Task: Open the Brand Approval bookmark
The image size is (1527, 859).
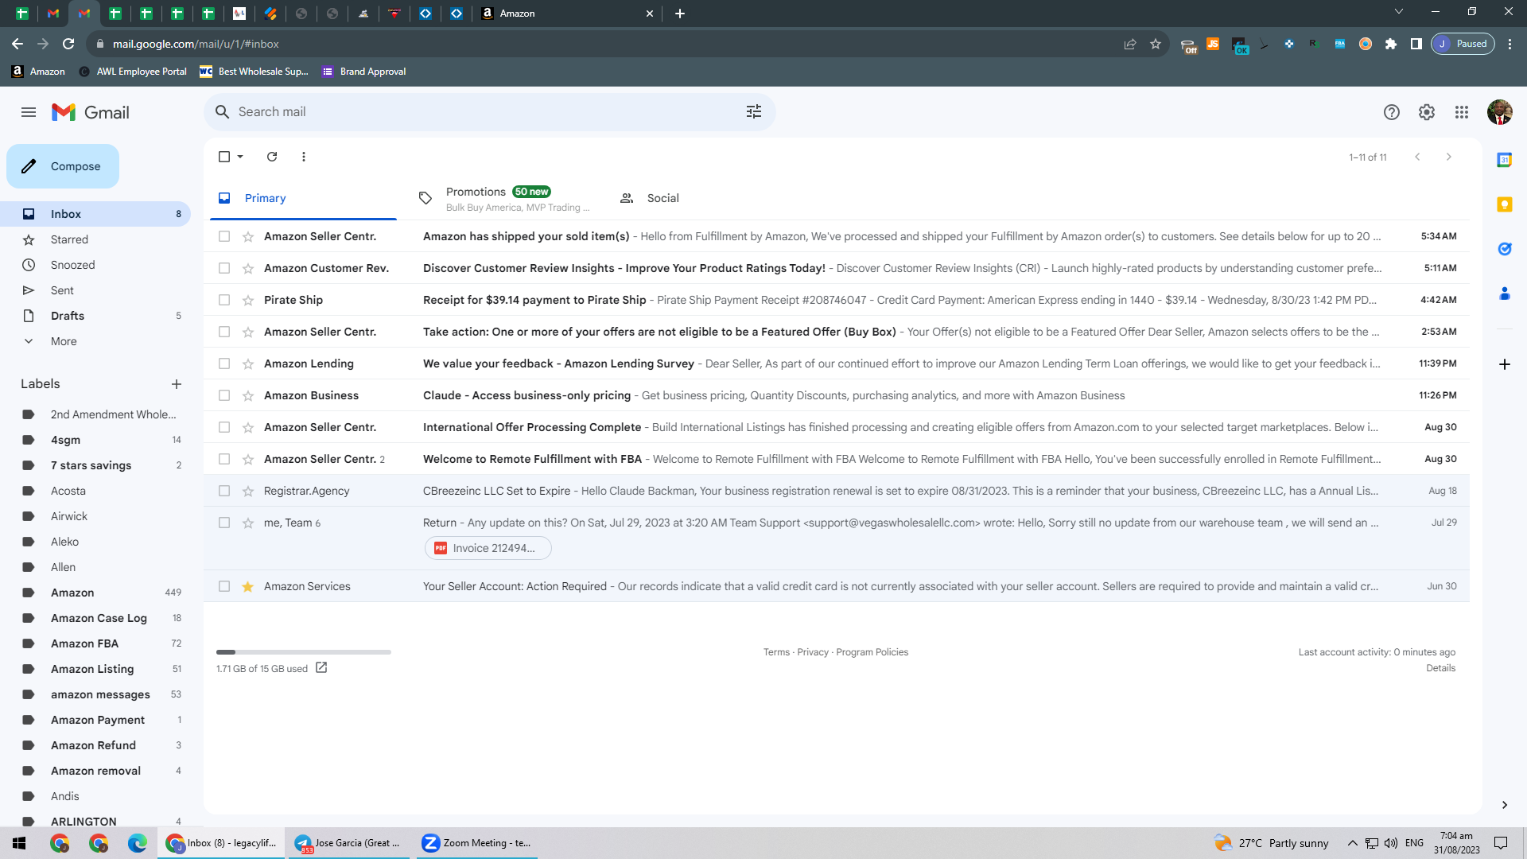Action: [x=364, y=72]
